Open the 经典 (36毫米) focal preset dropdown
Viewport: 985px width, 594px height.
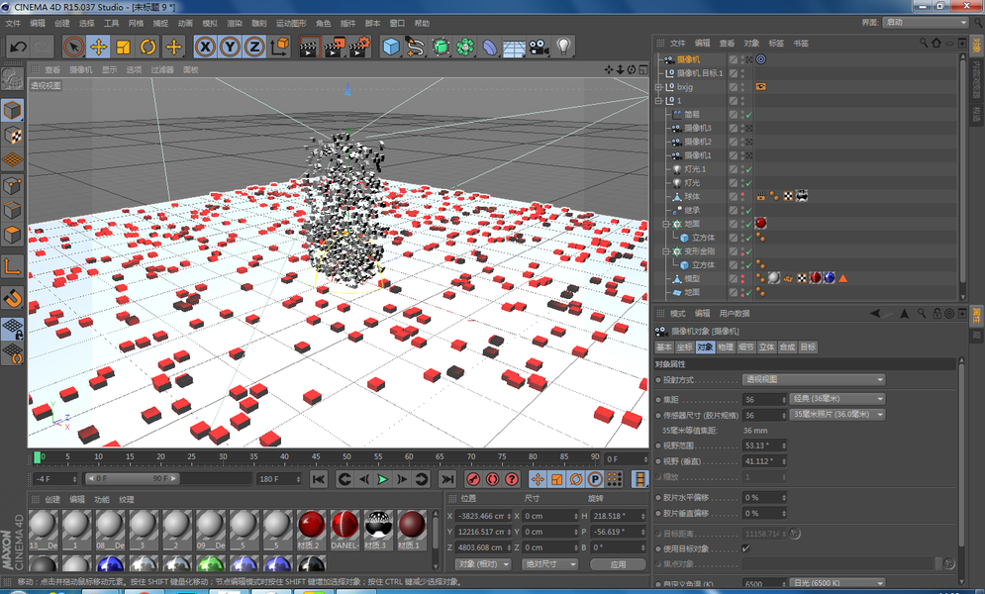click(837, 399)
